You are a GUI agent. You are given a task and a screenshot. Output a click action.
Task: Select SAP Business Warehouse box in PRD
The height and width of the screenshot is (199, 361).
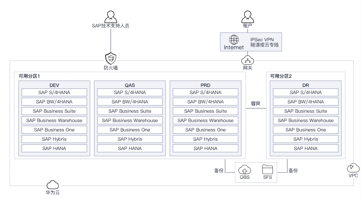pos(205,120)
